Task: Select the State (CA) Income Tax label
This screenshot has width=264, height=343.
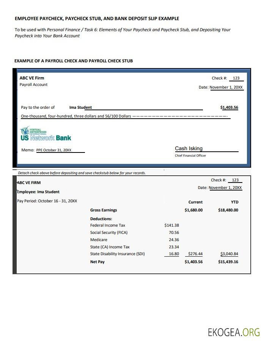Action: 110,247
